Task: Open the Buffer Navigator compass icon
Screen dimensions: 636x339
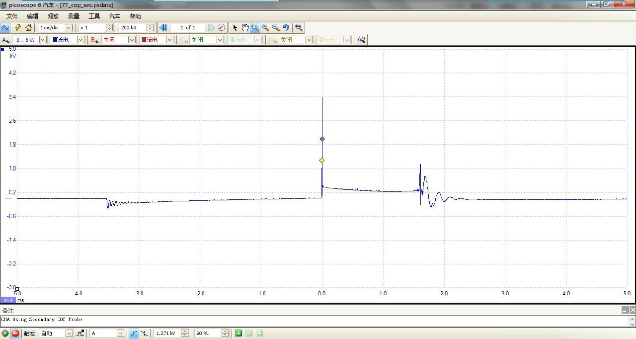Action: [222, 28]
